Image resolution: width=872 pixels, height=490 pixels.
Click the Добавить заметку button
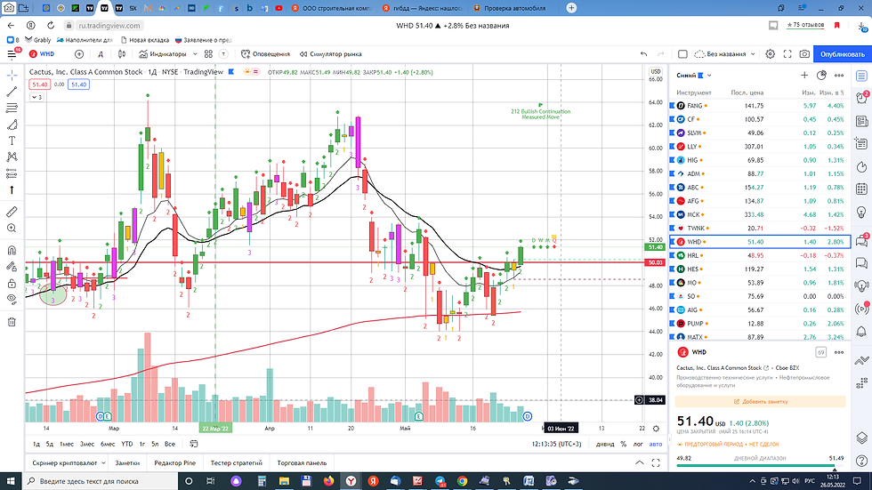pyautogui.click(x=760, y=401)
